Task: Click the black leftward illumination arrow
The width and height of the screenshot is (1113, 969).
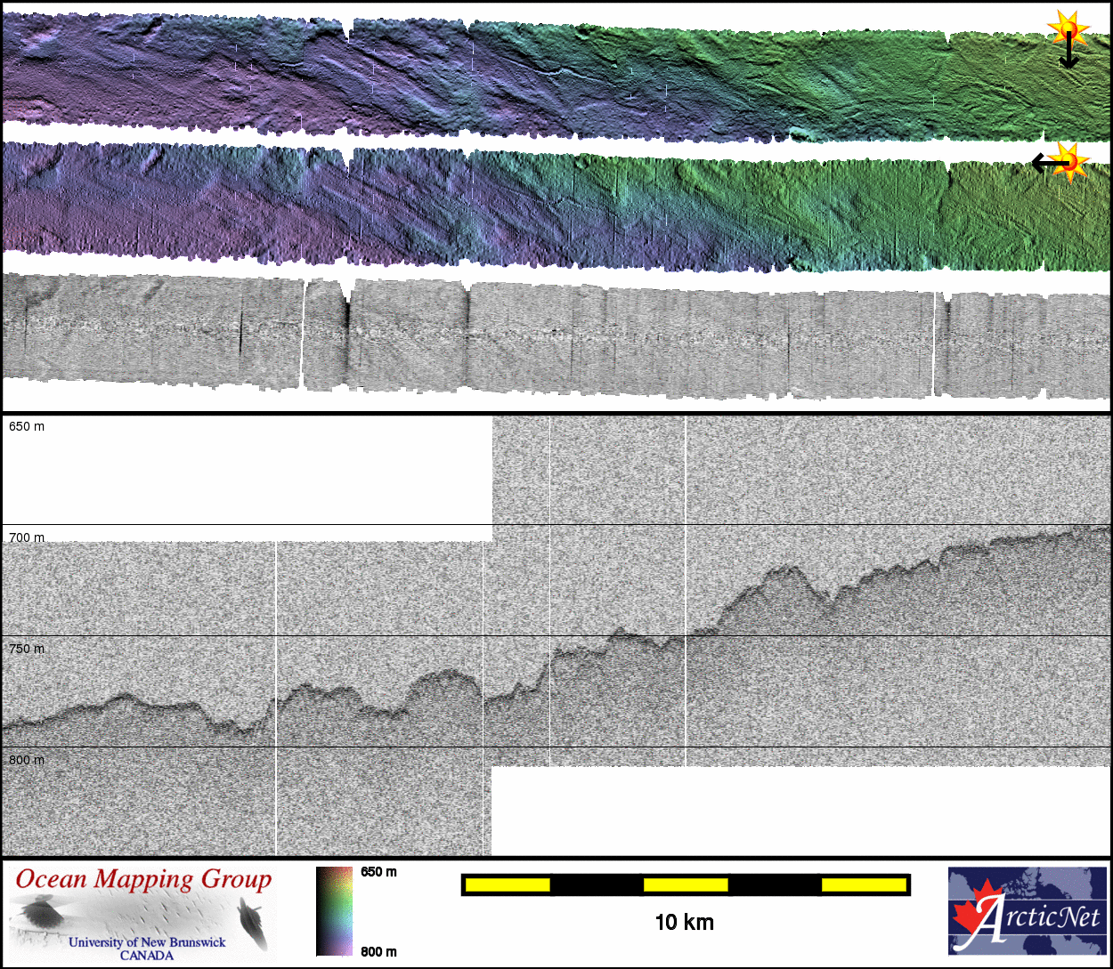Action: pyautogui.click(x=1045, y=164)
